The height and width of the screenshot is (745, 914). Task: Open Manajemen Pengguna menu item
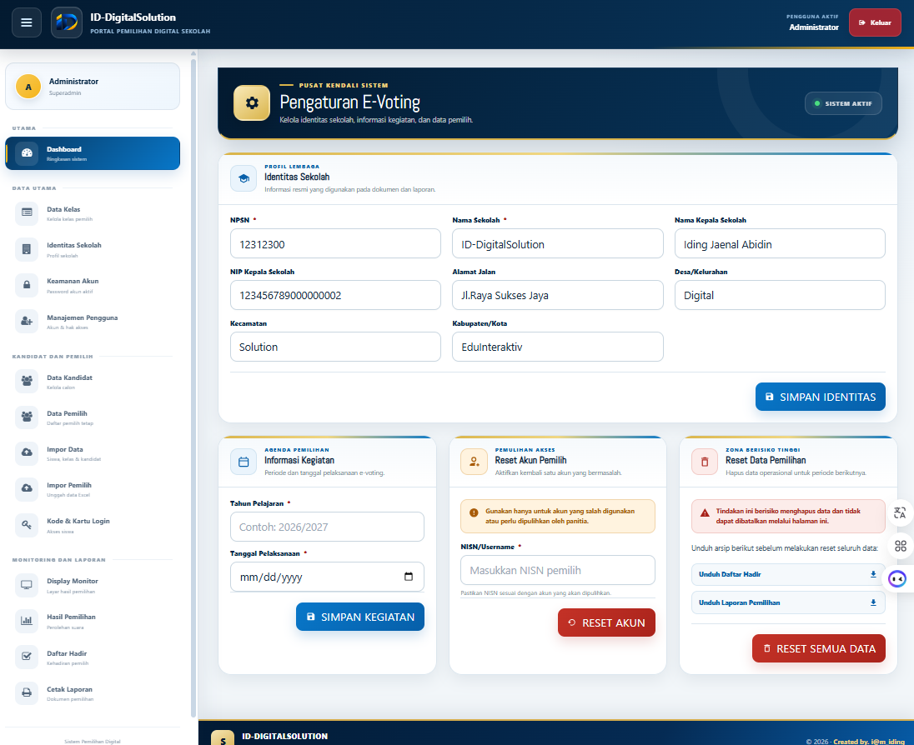point(93,321)
